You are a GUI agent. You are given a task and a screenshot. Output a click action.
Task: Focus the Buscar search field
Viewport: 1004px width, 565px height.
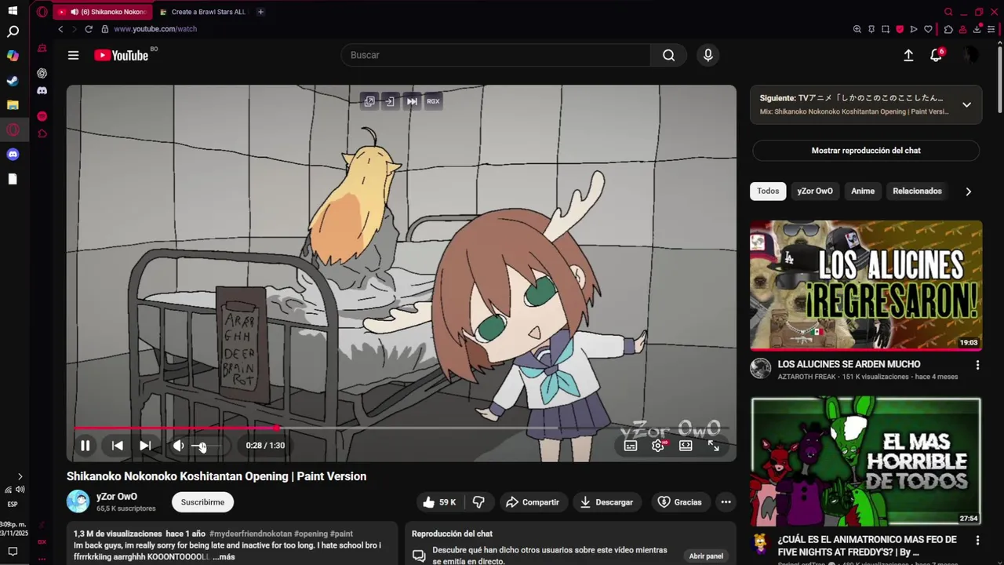pos(496,55)
